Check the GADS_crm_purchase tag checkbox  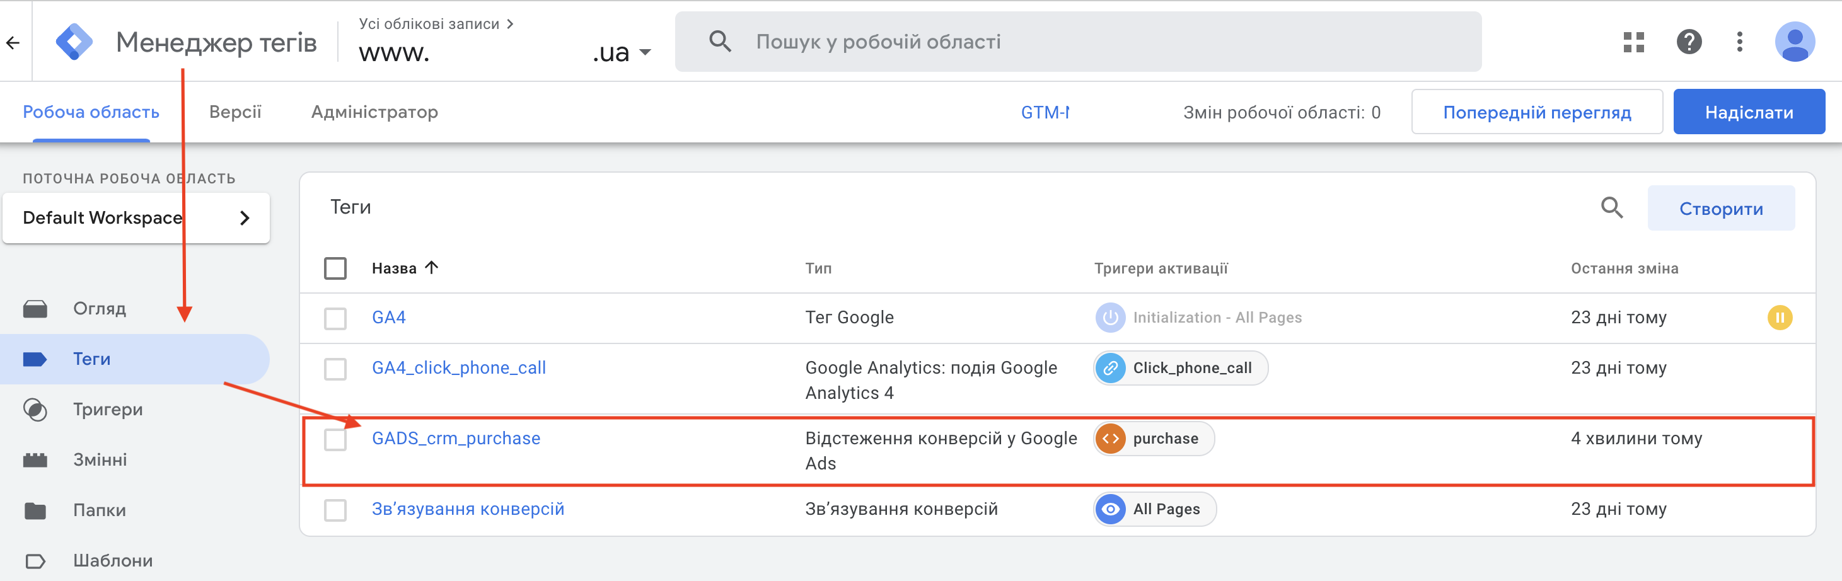pyautogui.click(x=335, y=439)
